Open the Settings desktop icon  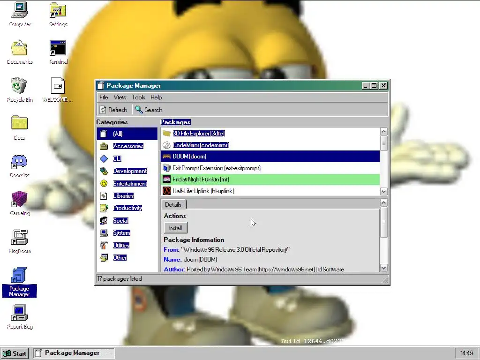pos(58,15)
